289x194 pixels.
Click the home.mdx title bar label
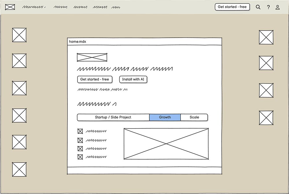(77, 42)
